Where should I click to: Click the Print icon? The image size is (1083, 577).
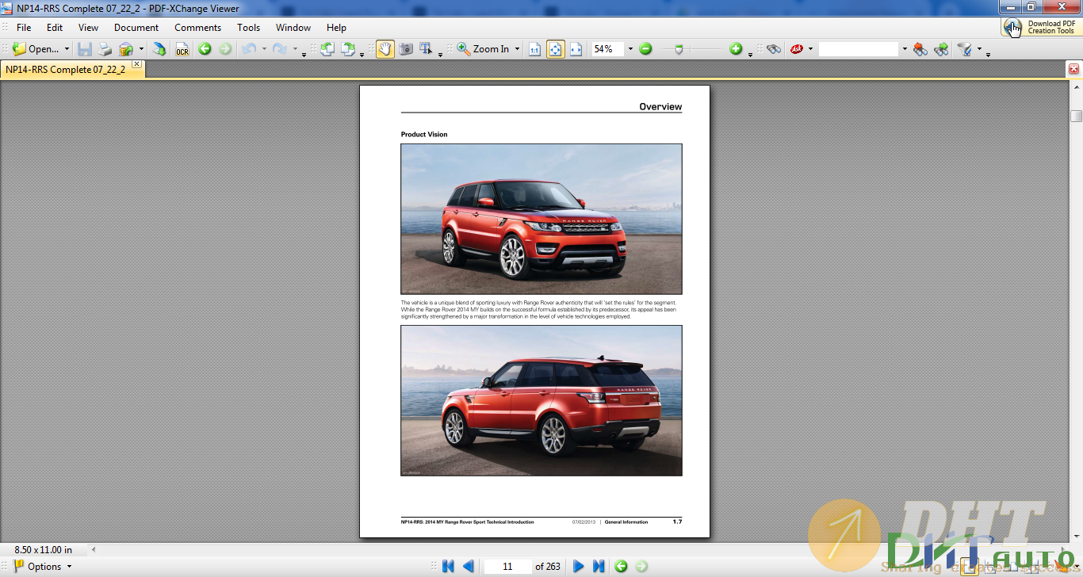105,49
